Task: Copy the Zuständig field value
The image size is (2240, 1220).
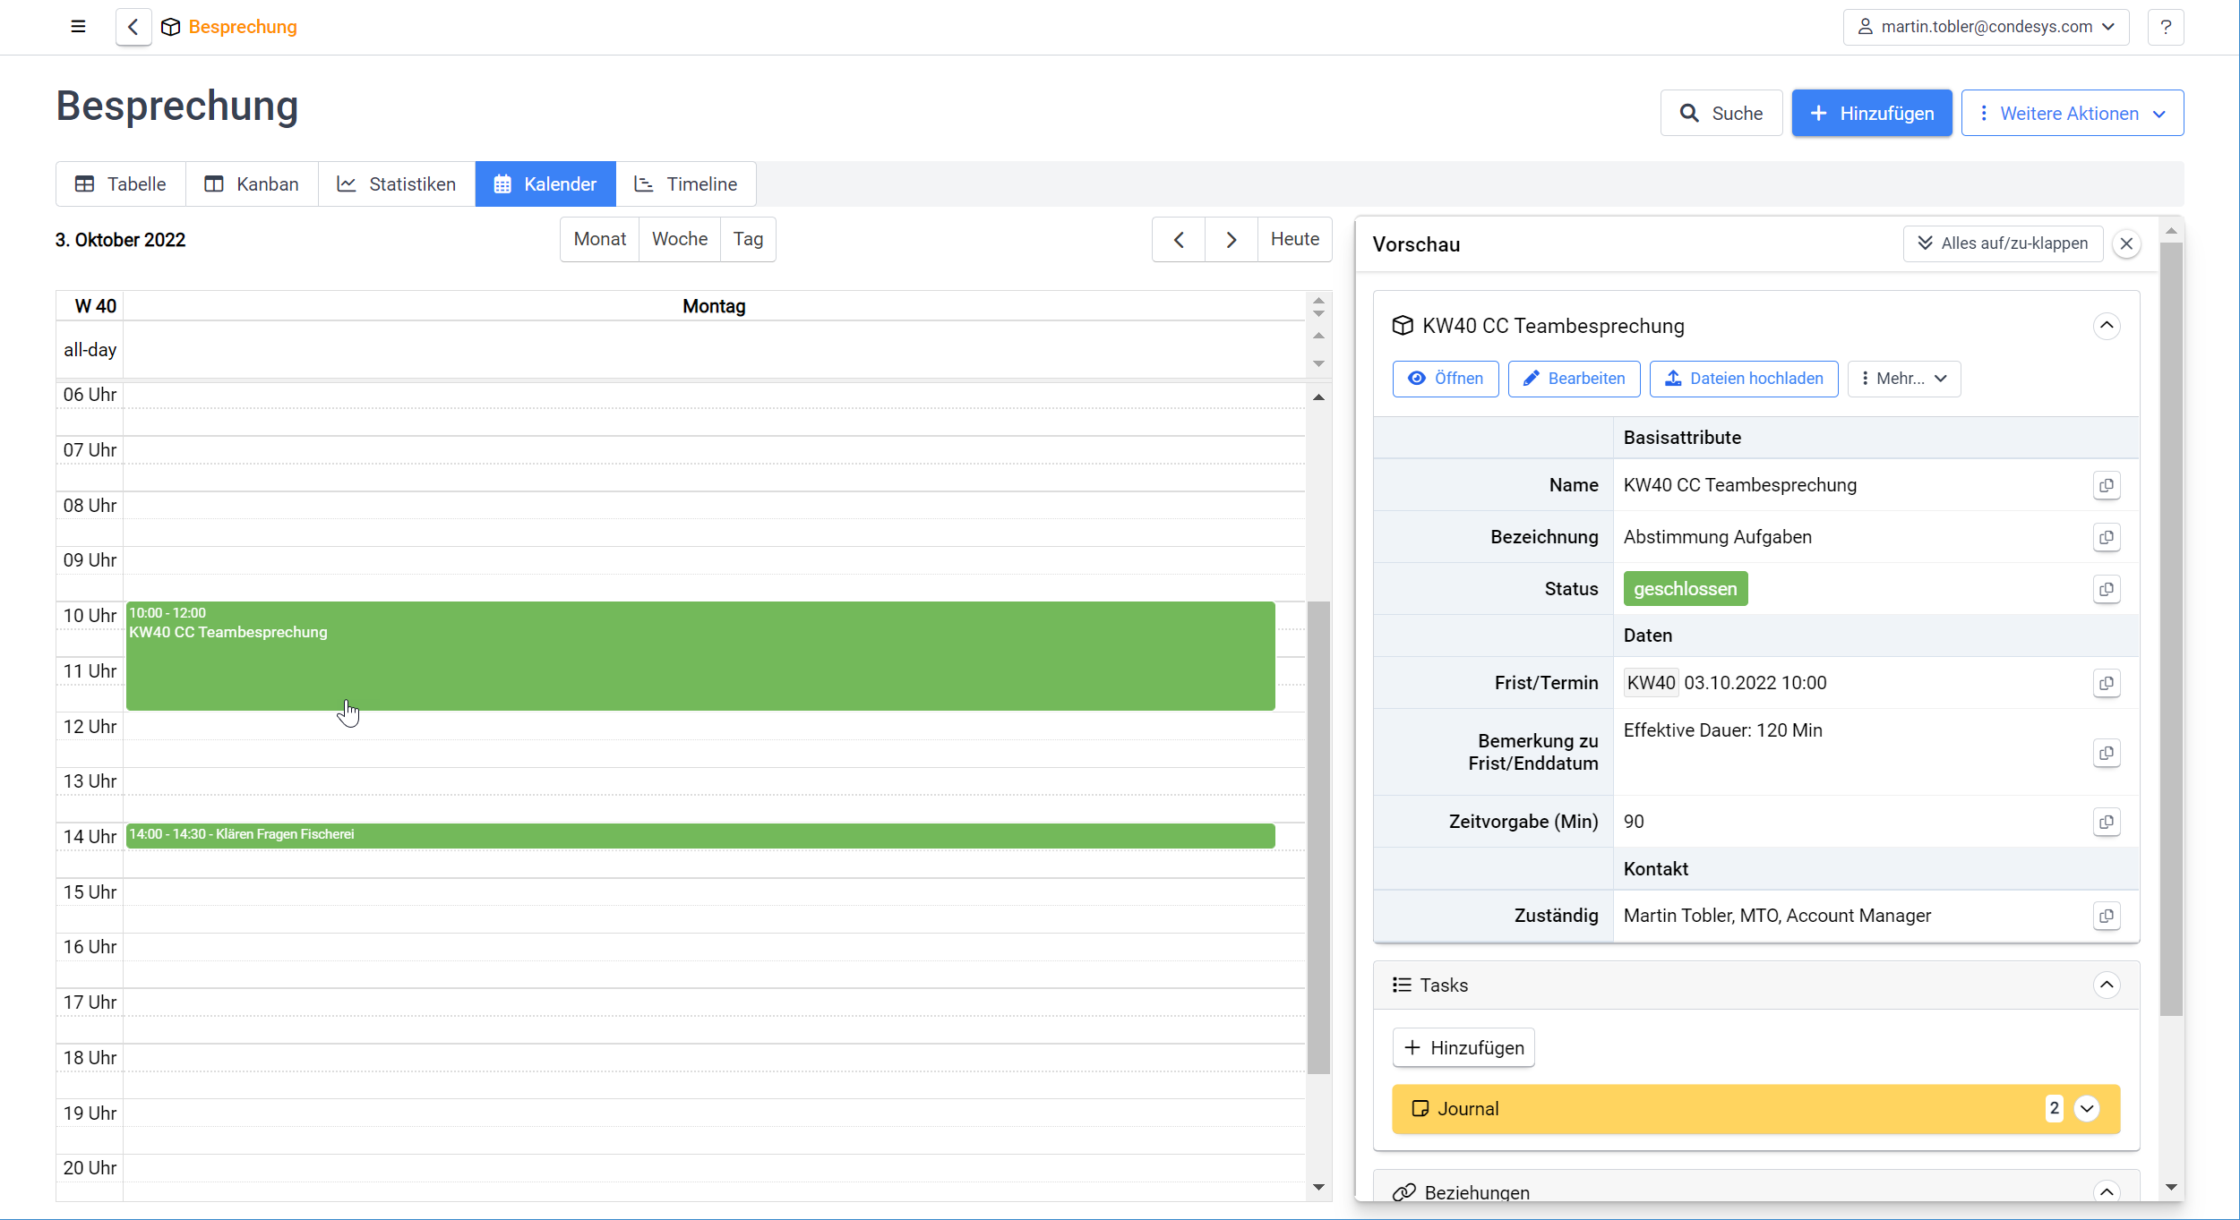Action: (x=2107, y=916)
